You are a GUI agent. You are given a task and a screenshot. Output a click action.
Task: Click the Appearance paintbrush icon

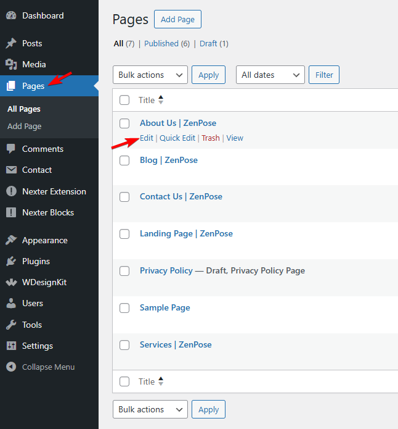pyautogui.click(x=11, y=240)
